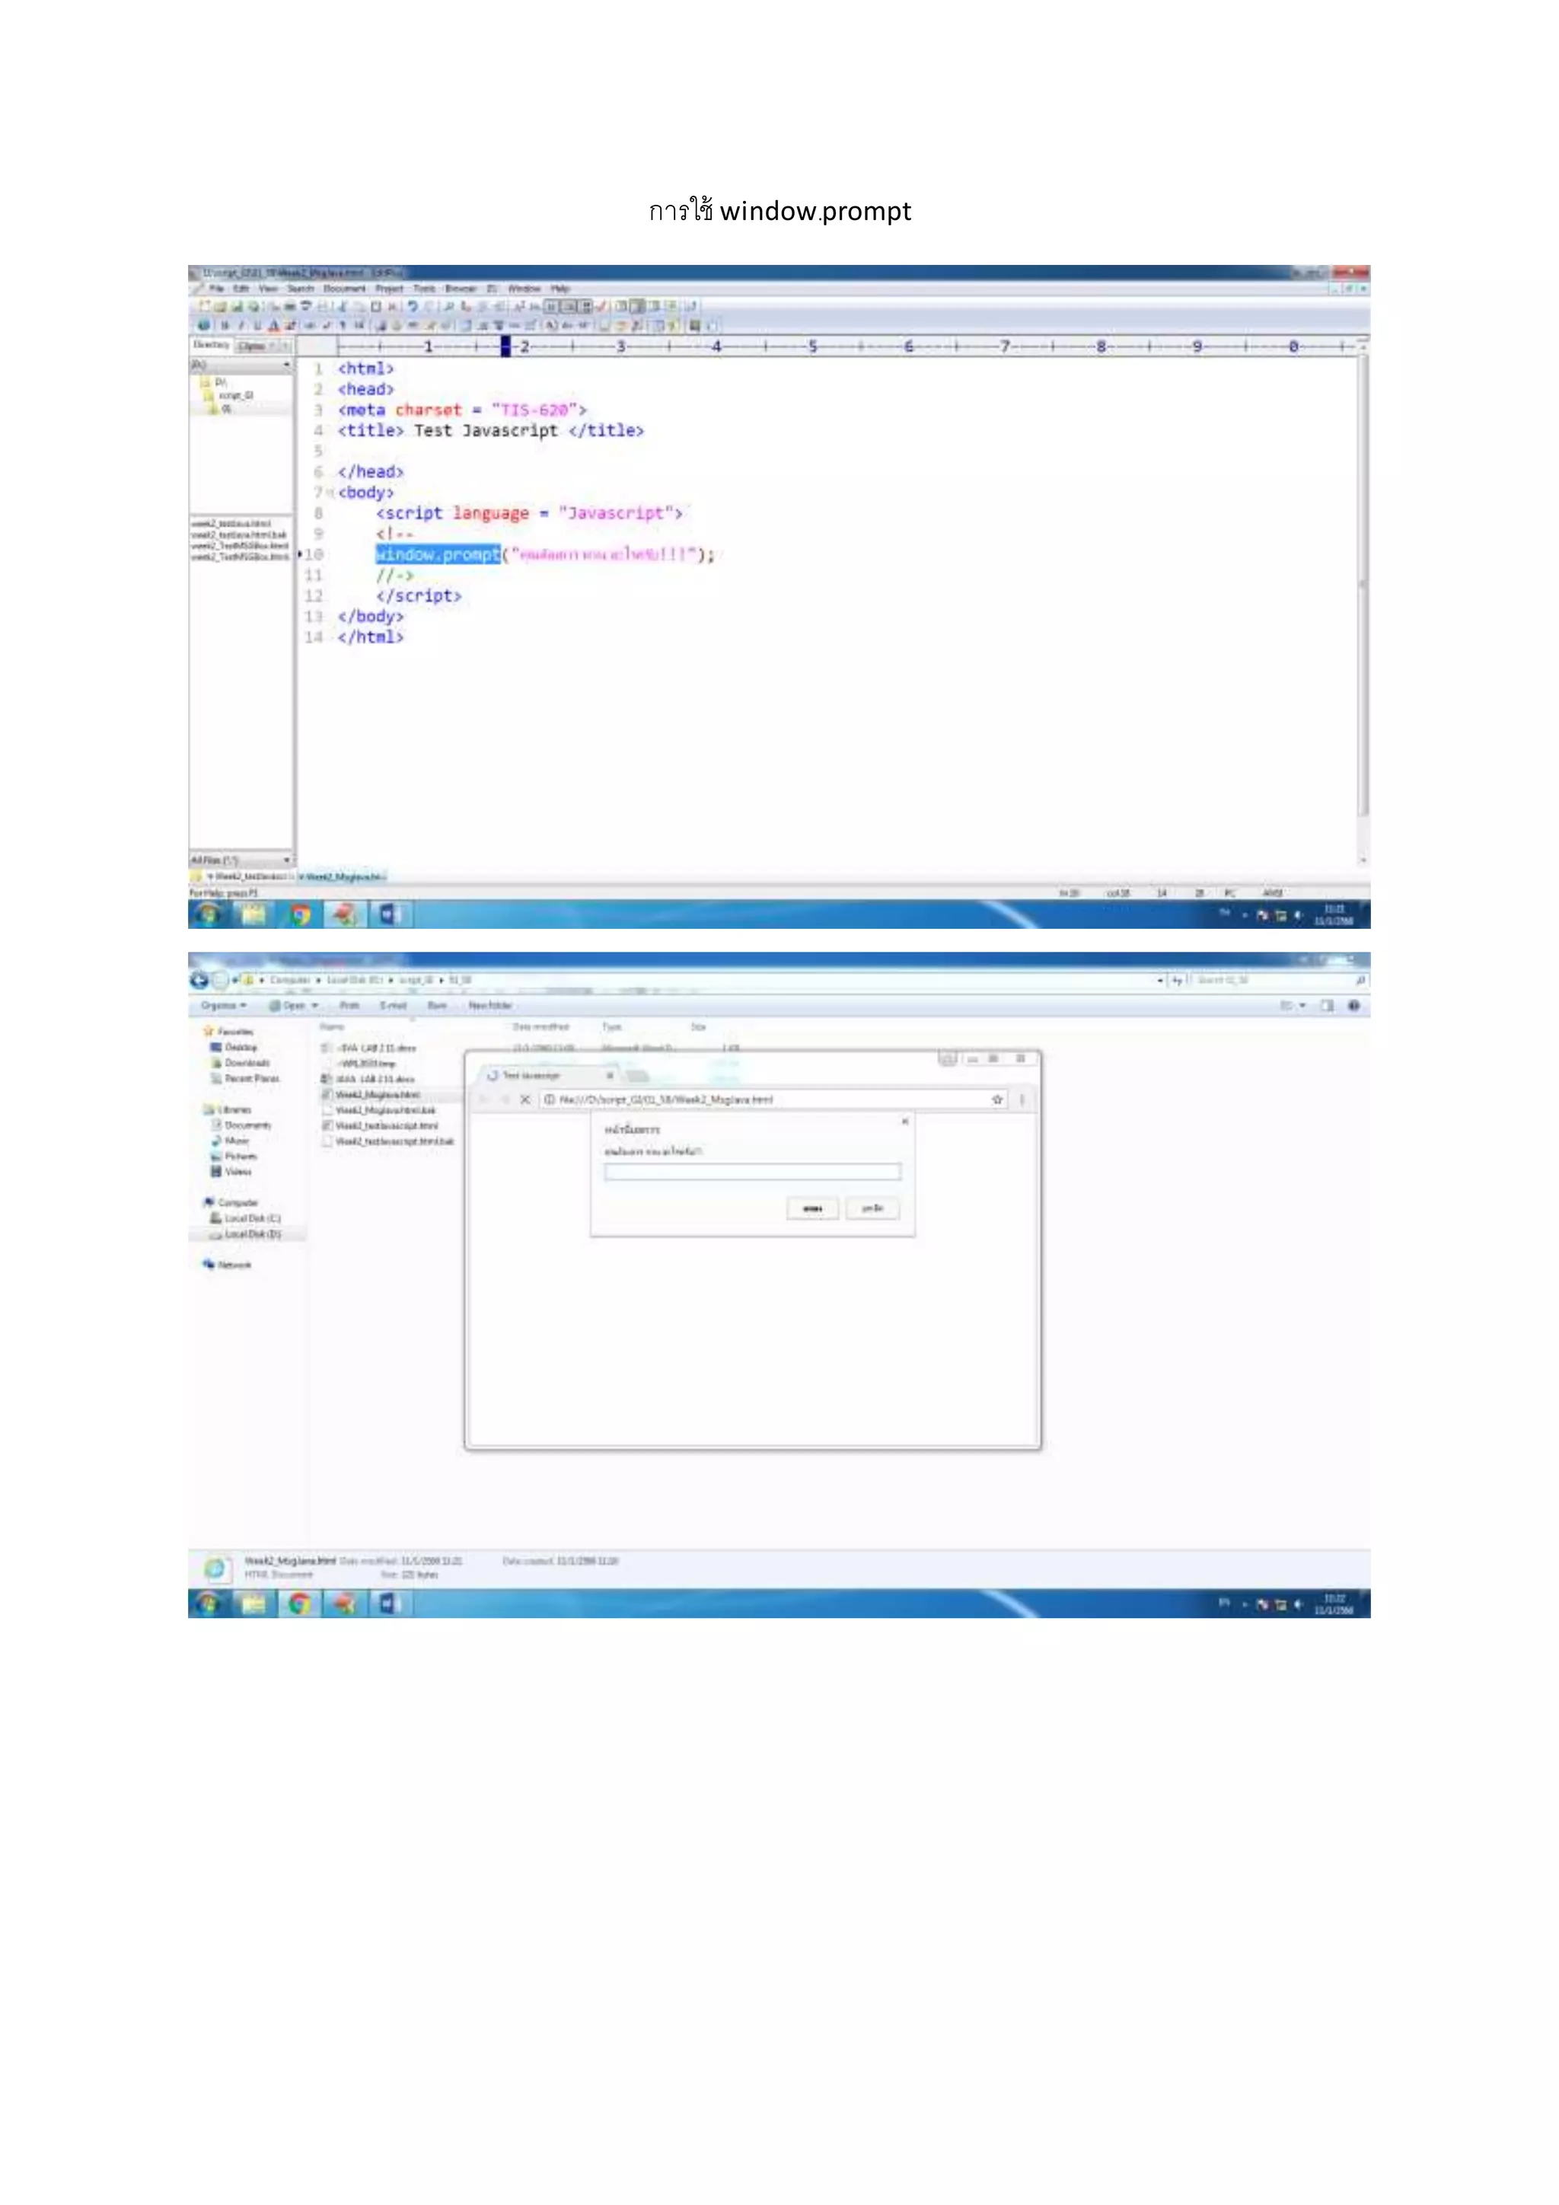
Task: Switch to the Cliptext tab in EditPlus sidebar
Action: point(253,346)
